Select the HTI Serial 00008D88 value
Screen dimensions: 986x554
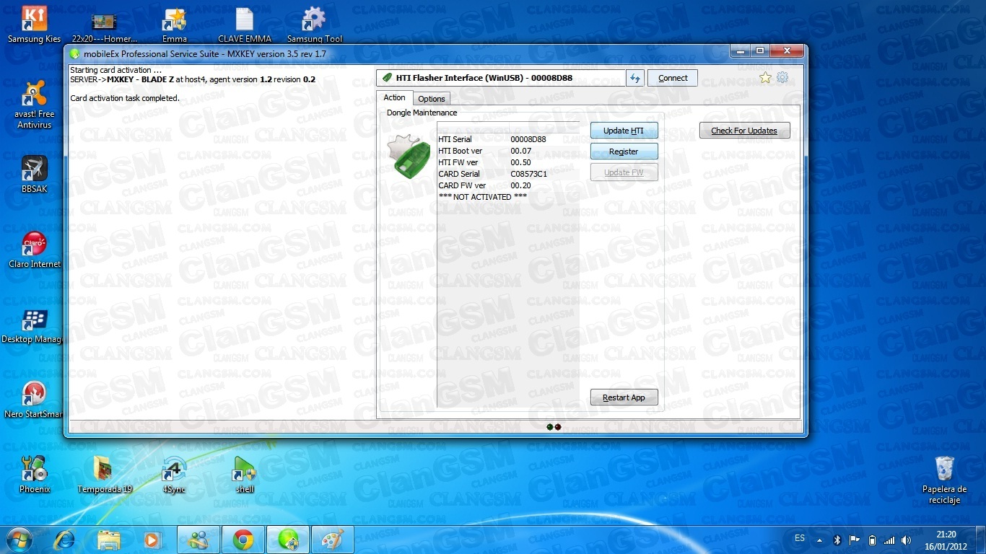click(x=528, y=139)
